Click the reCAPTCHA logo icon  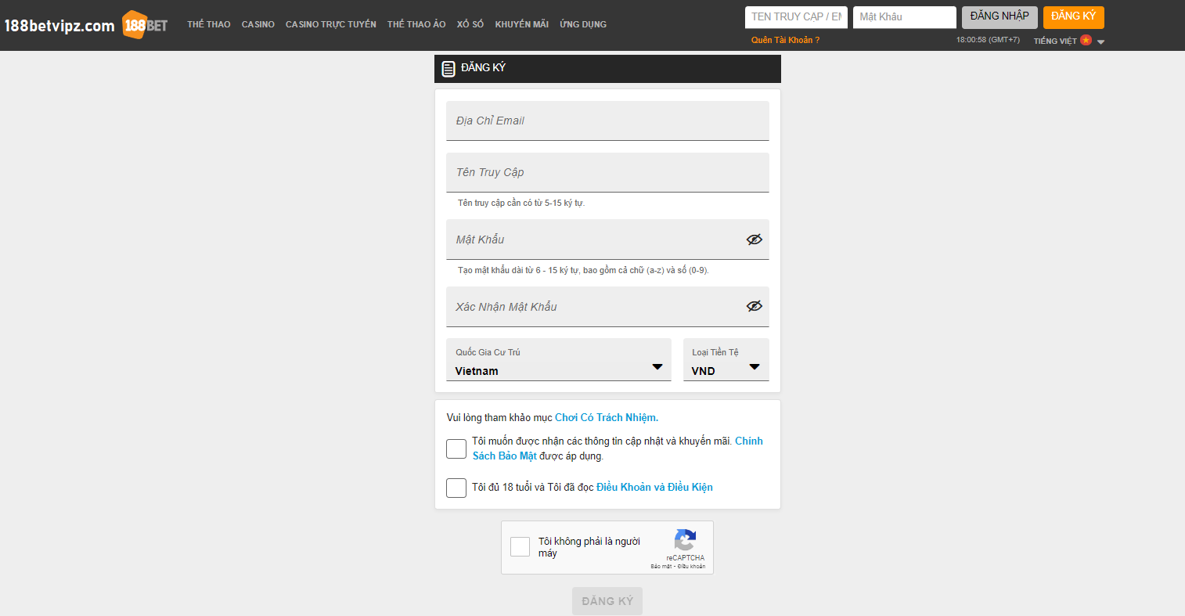click(x=685, y=540)
